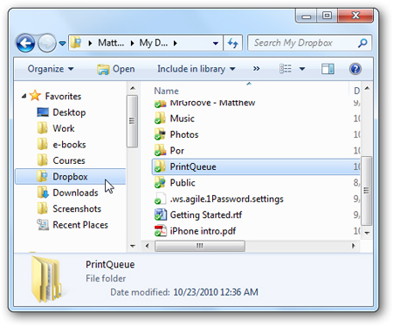This screenshot has height=326, width=393.
Task: Collapse the Favorites tree section
Action: [24, 96]
